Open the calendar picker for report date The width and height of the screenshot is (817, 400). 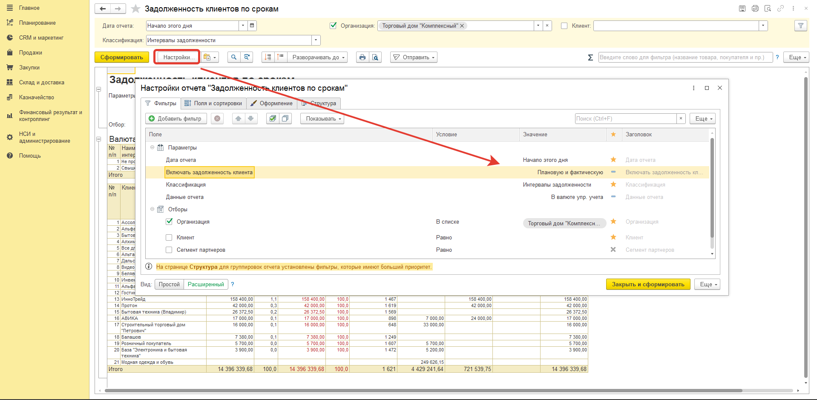[252, 26]
